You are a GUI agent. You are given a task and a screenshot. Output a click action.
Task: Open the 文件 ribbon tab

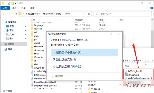[x=5, y=8]
